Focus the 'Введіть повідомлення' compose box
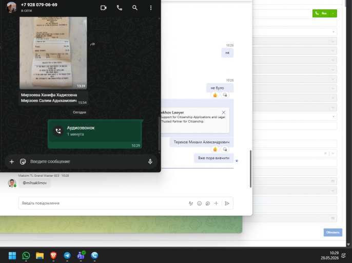352x263 pixels. coord(103,203)
